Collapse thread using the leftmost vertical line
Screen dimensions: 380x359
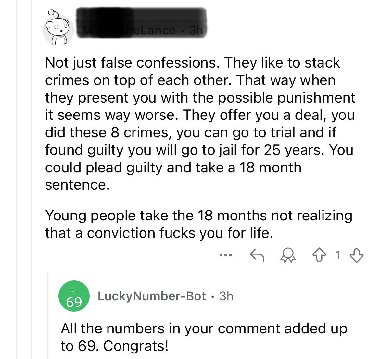pyautogui.click(x=16, y=179)
